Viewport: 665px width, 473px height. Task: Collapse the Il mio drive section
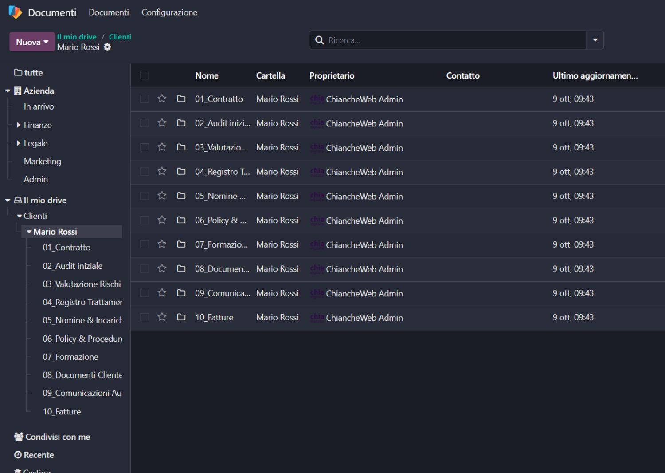[x=8, y=201]
